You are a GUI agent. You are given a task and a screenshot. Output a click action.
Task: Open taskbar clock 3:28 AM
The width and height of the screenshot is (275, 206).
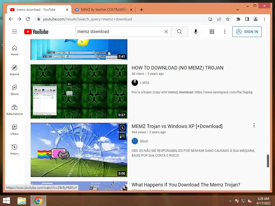pos(263,201)
